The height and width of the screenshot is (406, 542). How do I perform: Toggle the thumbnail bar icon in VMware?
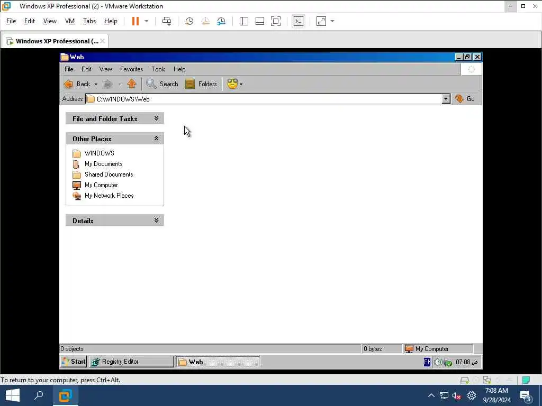pyautogui.click(x=259, y=21)
